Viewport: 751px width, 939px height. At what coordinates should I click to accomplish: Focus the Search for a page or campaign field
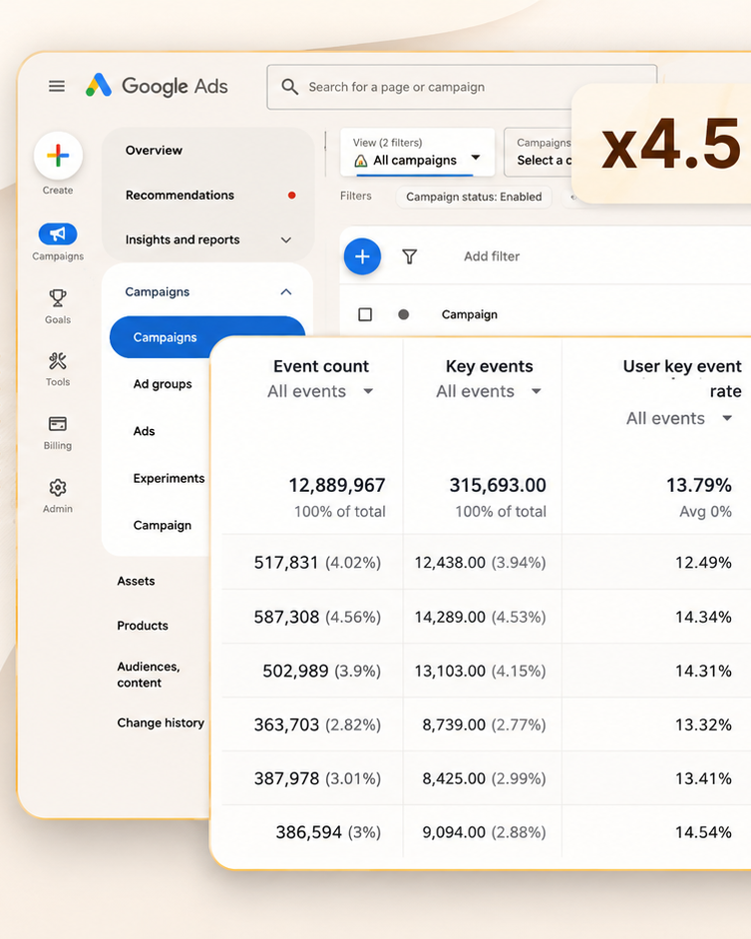462,87
